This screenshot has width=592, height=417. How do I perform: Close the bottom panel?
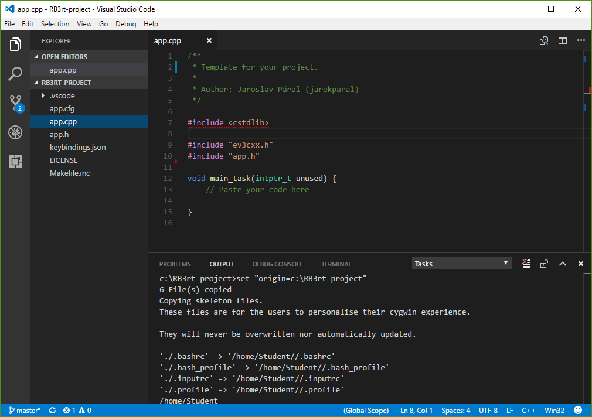pyautogui.click(x=581, y=264)
